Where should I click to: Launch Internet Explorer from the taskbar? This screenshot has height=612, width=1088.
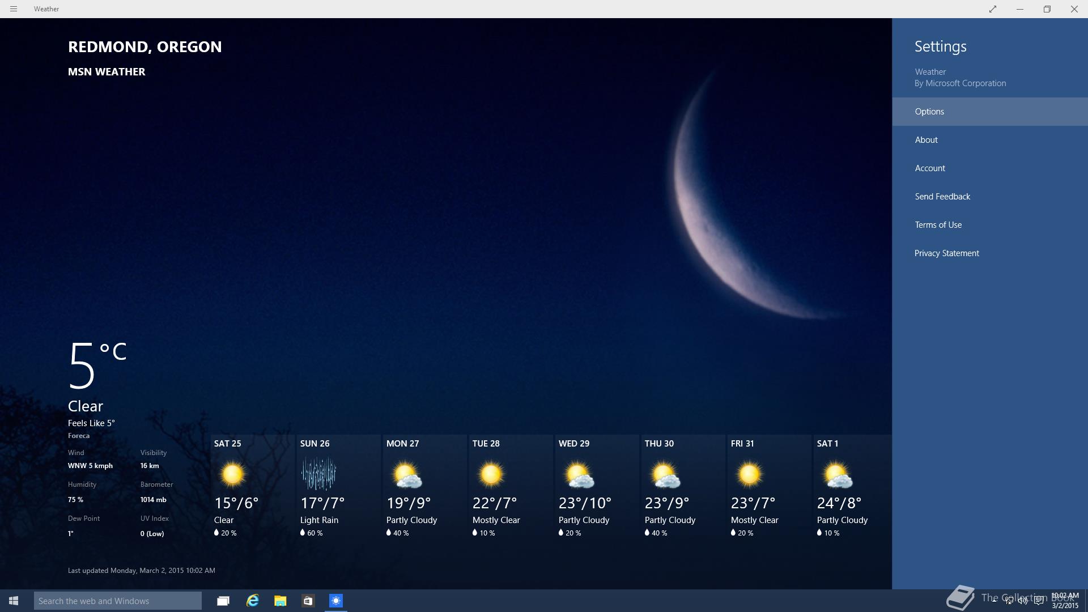click(252, 601)
